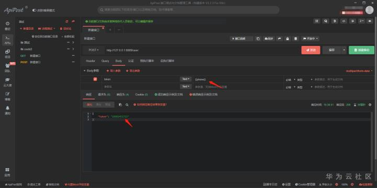This screenshot has height=188, width=377.
Task: Click the graduation cap icon in sidebar
Action: tap(7, 79)
